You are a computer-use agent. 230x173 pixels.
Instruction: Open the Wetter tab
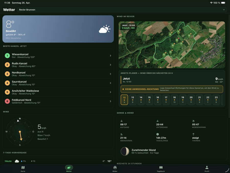click(69, 169)
